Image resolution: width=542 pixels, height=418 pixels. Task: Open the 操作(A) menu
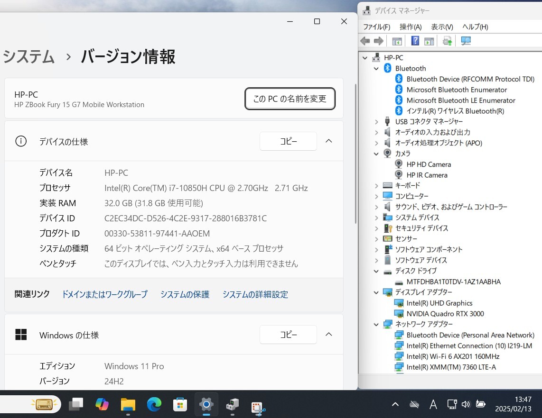[x=410, y=27]
